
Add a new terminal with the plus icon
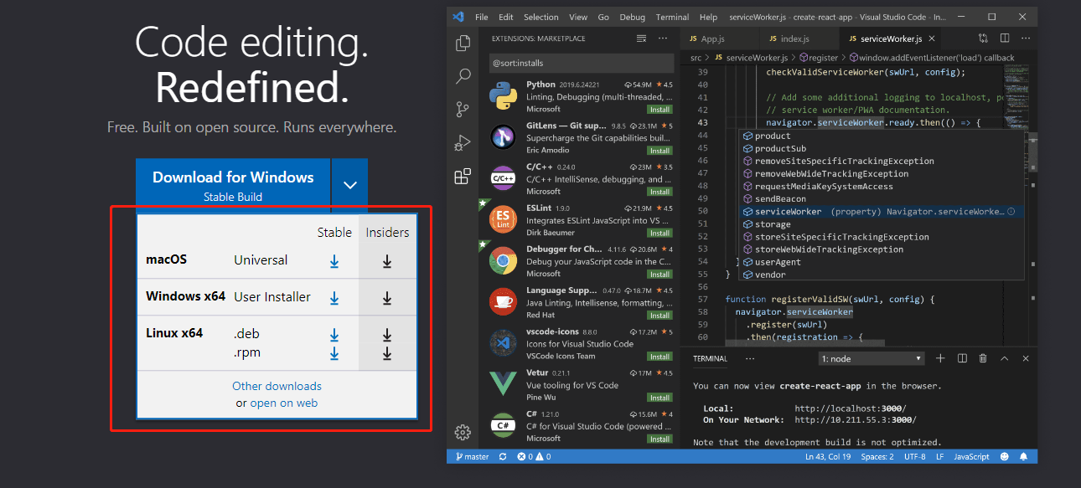(x=940, y=358)
